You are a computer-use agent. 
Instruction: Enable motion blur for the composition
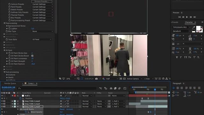tap(120, 88)
